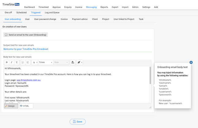Click the TimeSite Pro logo
Screen dimensions: 198x128
[11, 4]
